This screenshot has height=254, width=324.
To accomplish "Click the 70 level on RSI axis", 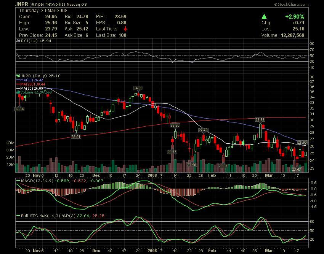I will [312, 50].
